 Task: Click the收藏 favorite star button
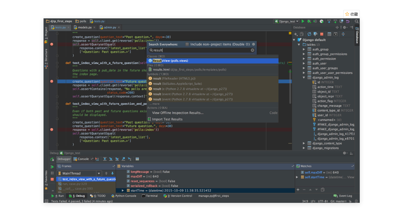351,14
